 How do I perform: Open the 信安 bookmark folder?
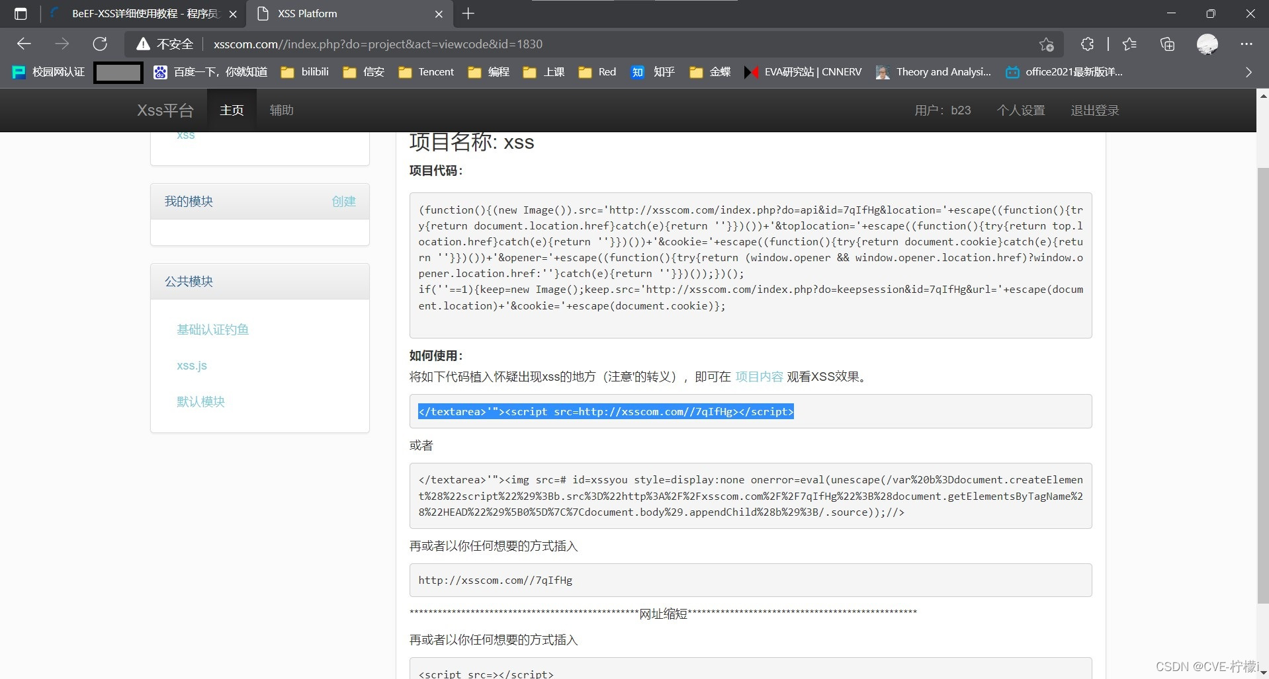click(x=363, y=72)
